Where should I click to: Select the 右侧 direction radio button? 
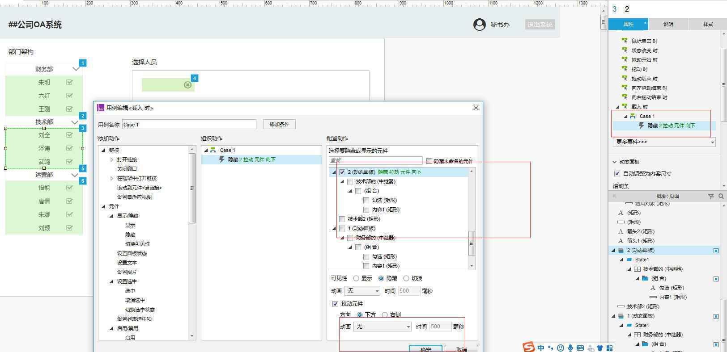(385, 315)
